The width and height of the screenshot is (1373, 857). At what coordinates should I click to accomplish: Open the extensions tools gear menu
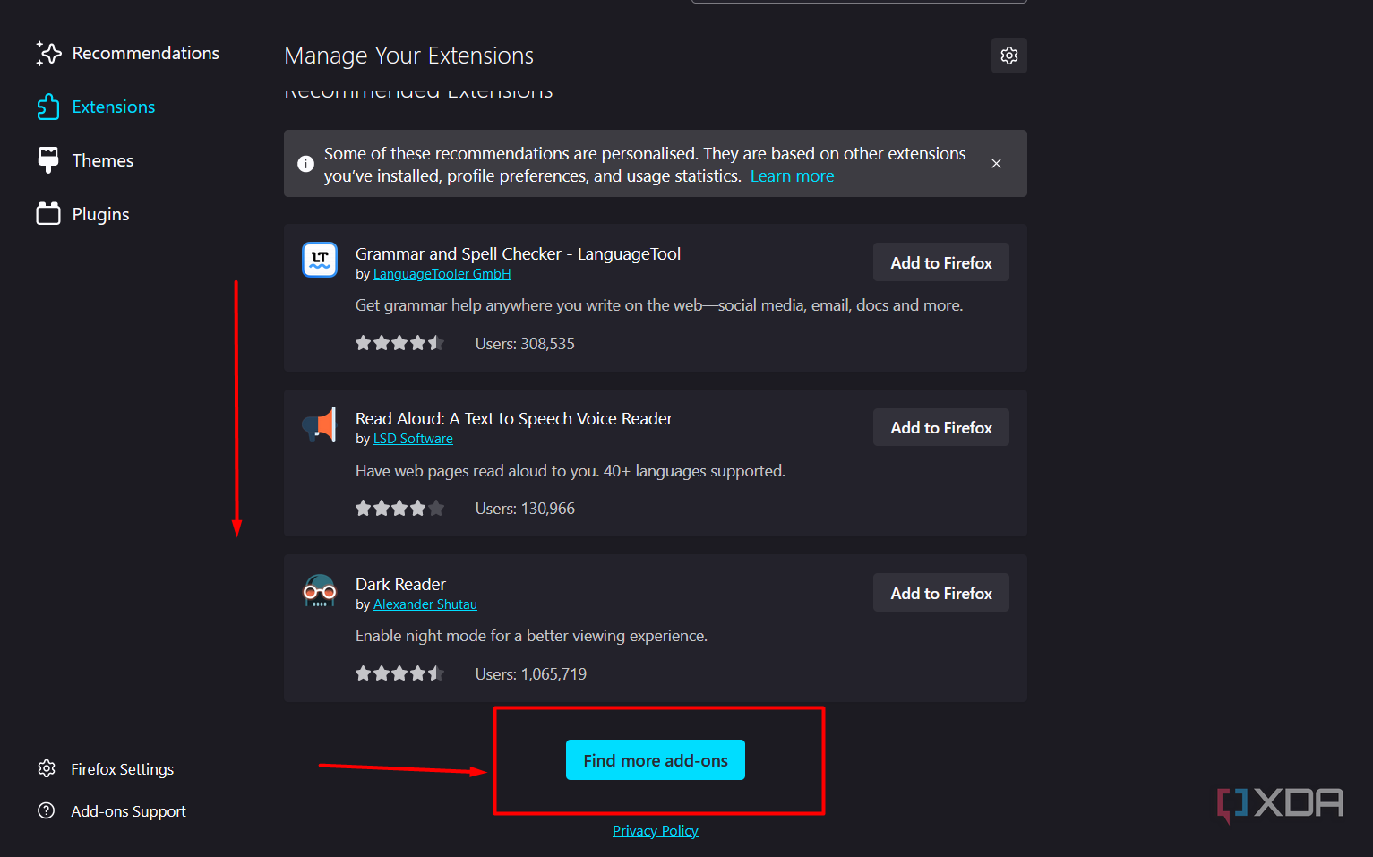coord(1009,56)
